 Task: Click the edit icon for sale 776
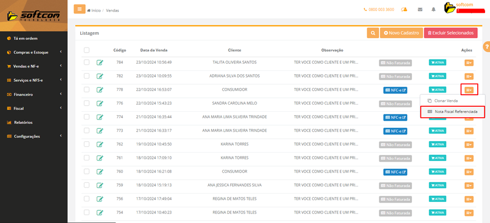[100, 103]
